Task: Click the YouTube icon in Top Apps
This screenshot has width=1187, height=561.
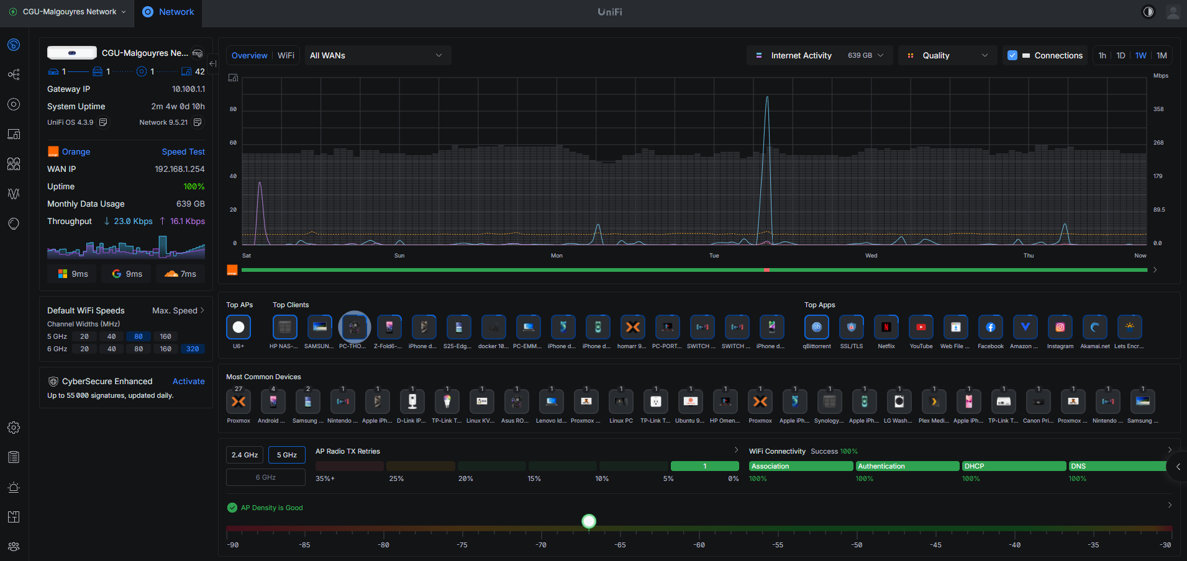Action: click(x=921, y=327)
